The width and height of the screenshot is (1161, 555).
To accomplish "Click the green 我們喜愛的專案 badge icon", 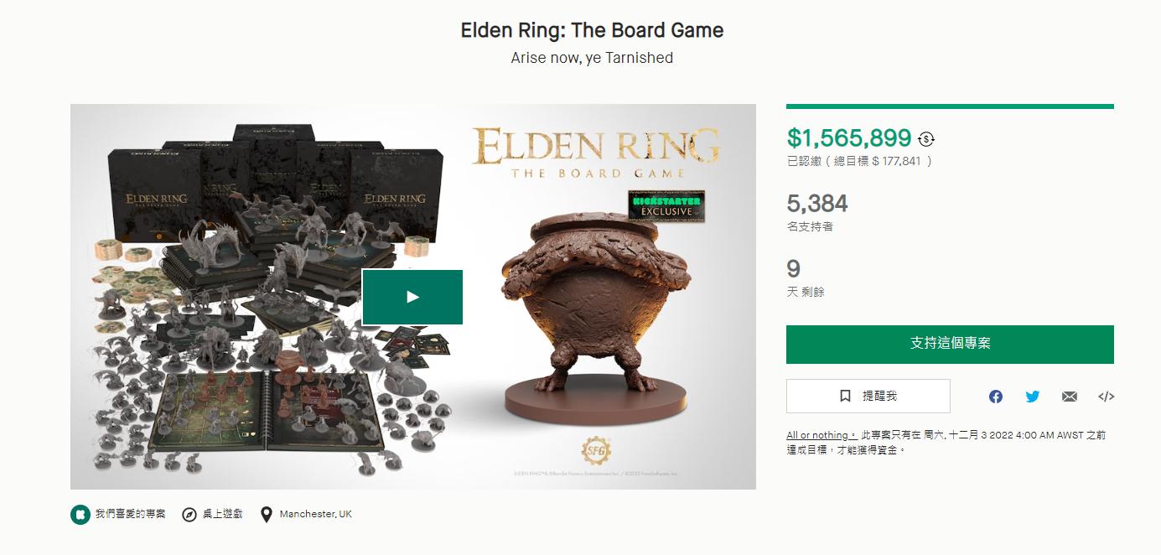I will pyautogui.click(x=80, y=514).
